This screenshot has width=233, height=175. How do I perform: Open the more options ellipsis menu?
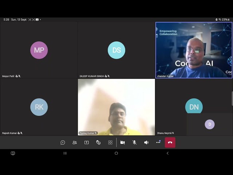point(158,142)
